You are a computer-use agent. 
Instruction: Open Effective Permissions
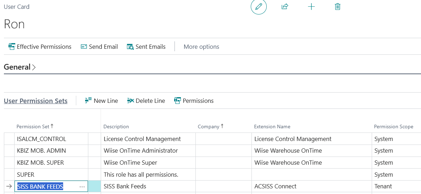point(40,47)
